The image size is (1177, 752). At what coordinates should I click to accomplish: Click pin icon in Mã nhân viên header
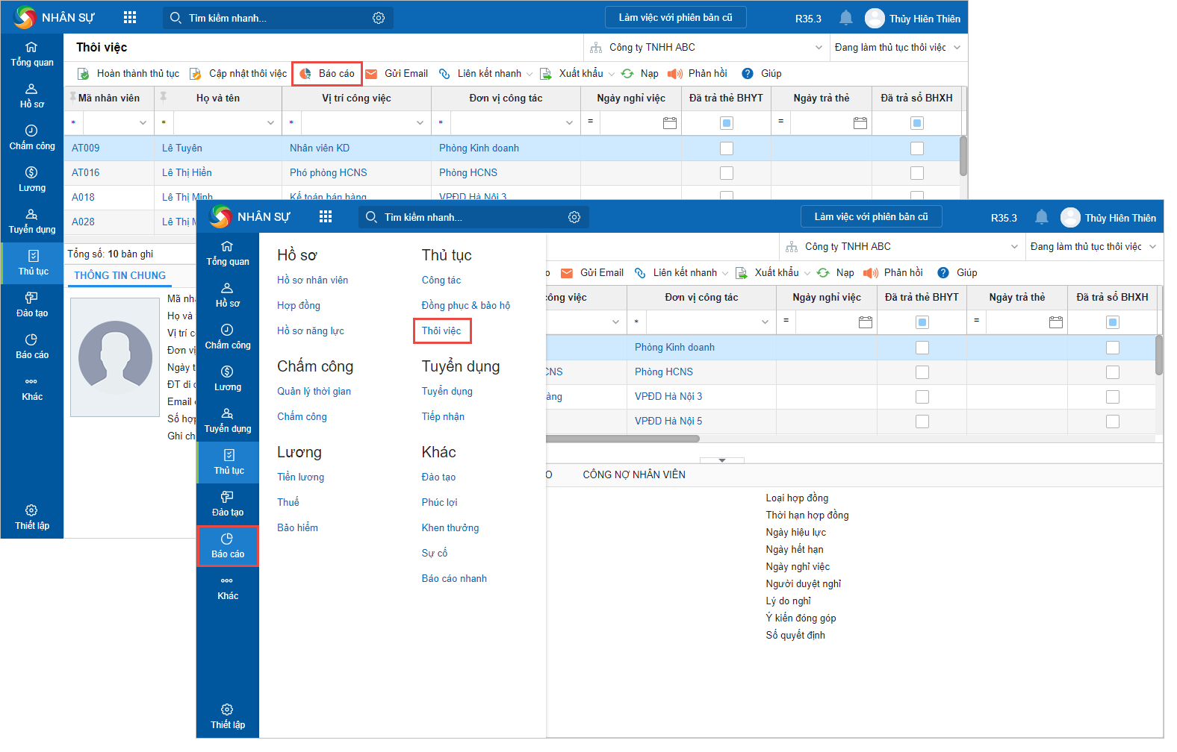pos(72,97)
